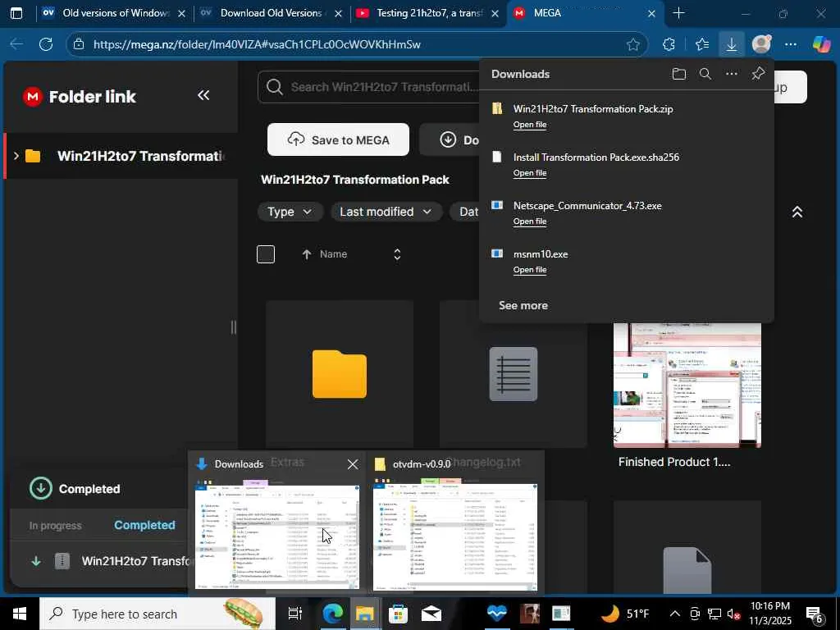840x630 pixels.
Task: Open Edge extensions puzzle icon
Action: (669, 44)
